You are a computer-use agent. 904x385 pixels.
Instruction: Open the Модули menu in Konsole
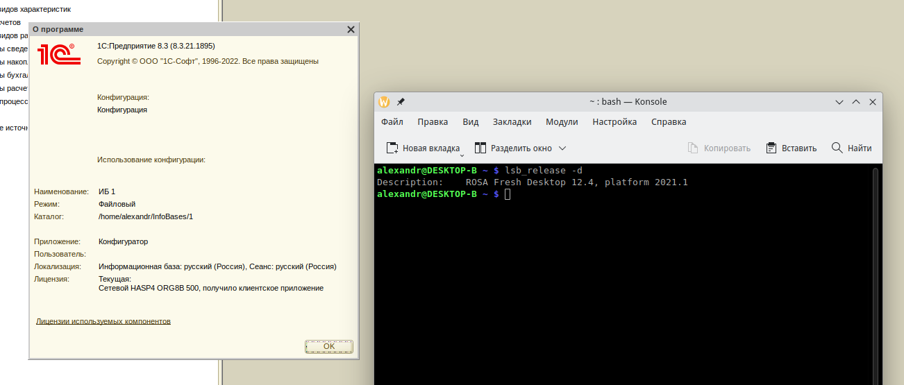(562, 121)
